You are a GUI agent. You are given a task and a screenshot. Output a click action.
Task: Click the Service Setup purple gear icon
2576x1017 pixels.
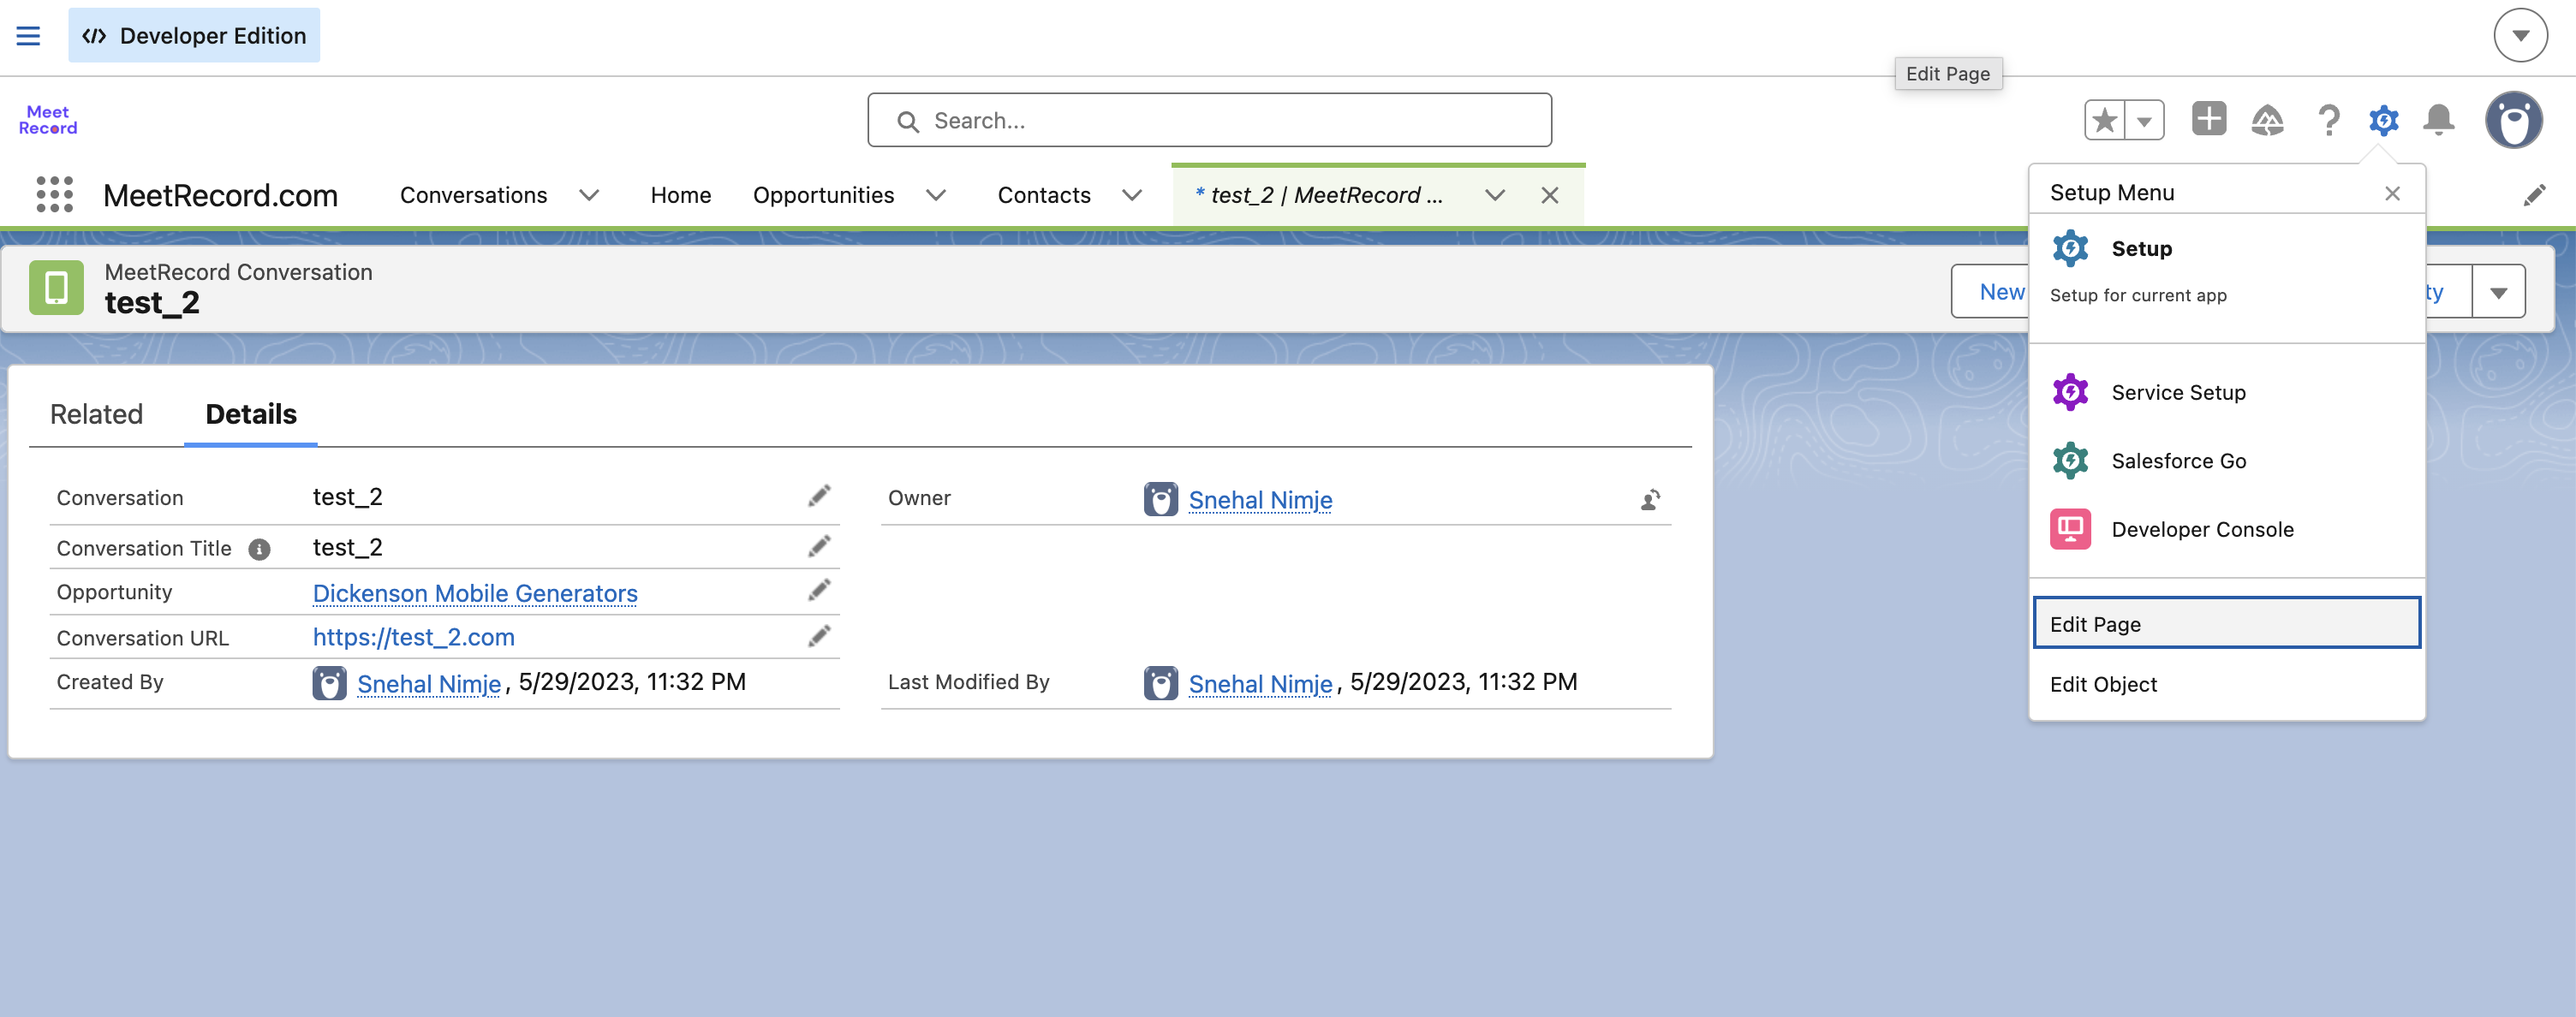click(2070, 392)
